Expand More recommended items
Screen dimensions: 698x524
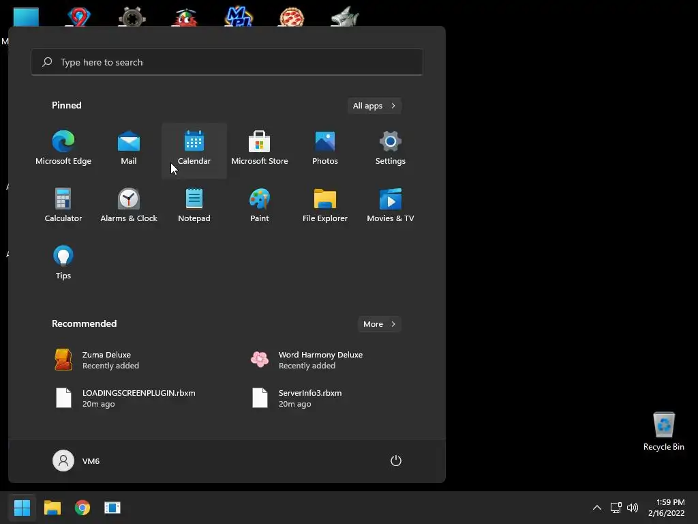pyautogui.click(x=379, y=324)
